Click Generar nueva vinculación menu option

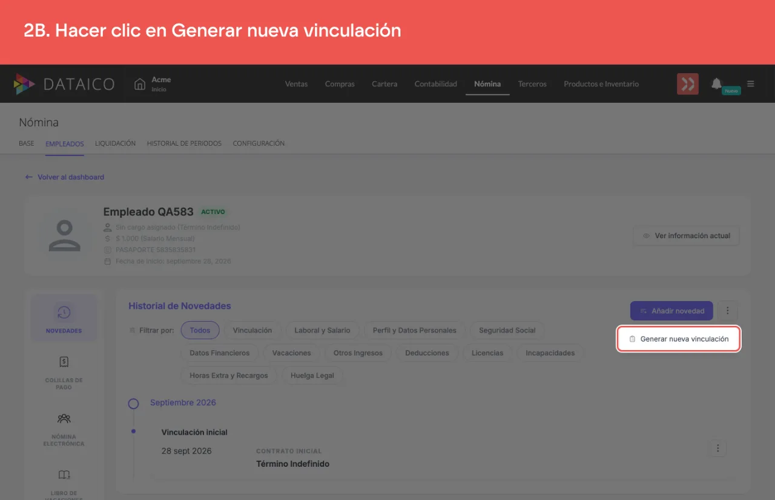coord(679,339)
